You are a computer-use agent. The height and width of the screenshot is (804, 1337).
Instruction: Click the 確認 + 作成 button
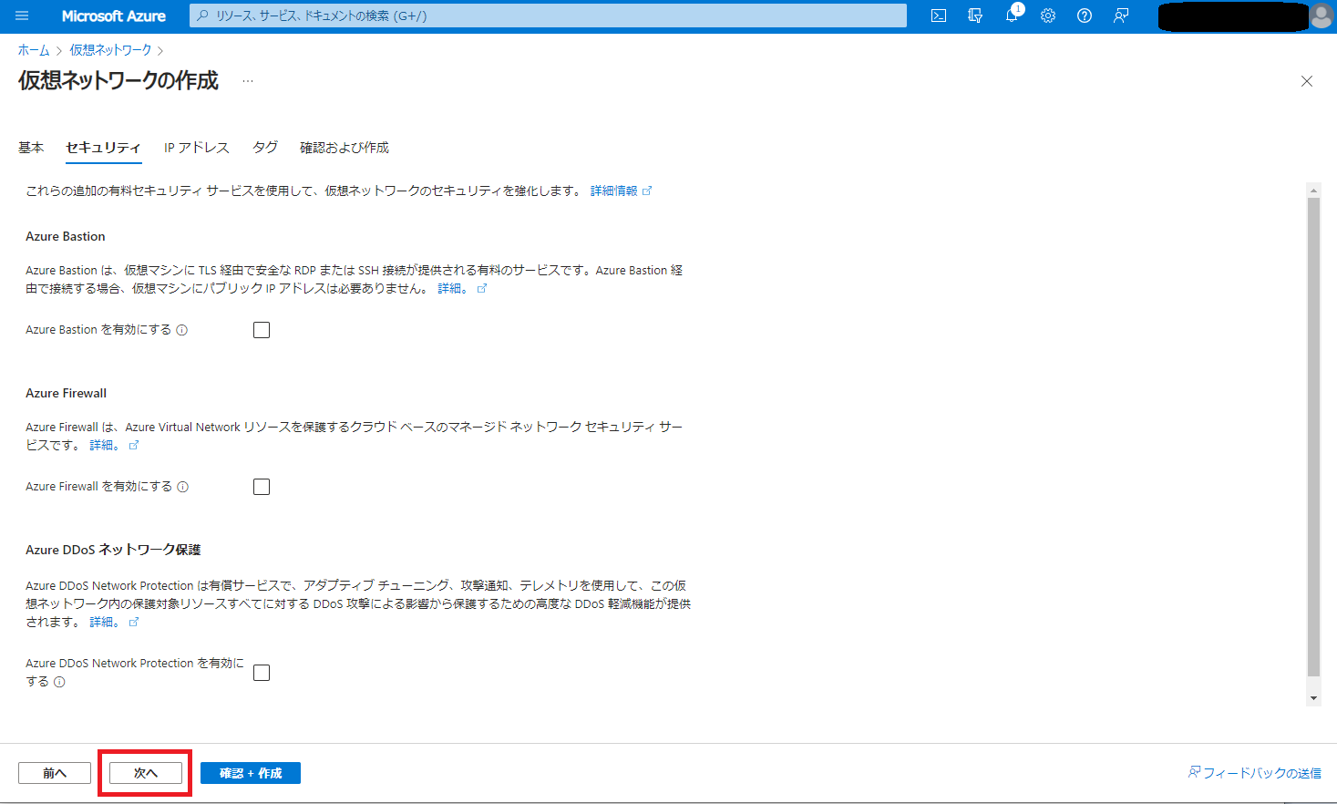pyautogui.click(x=251, y=773)
